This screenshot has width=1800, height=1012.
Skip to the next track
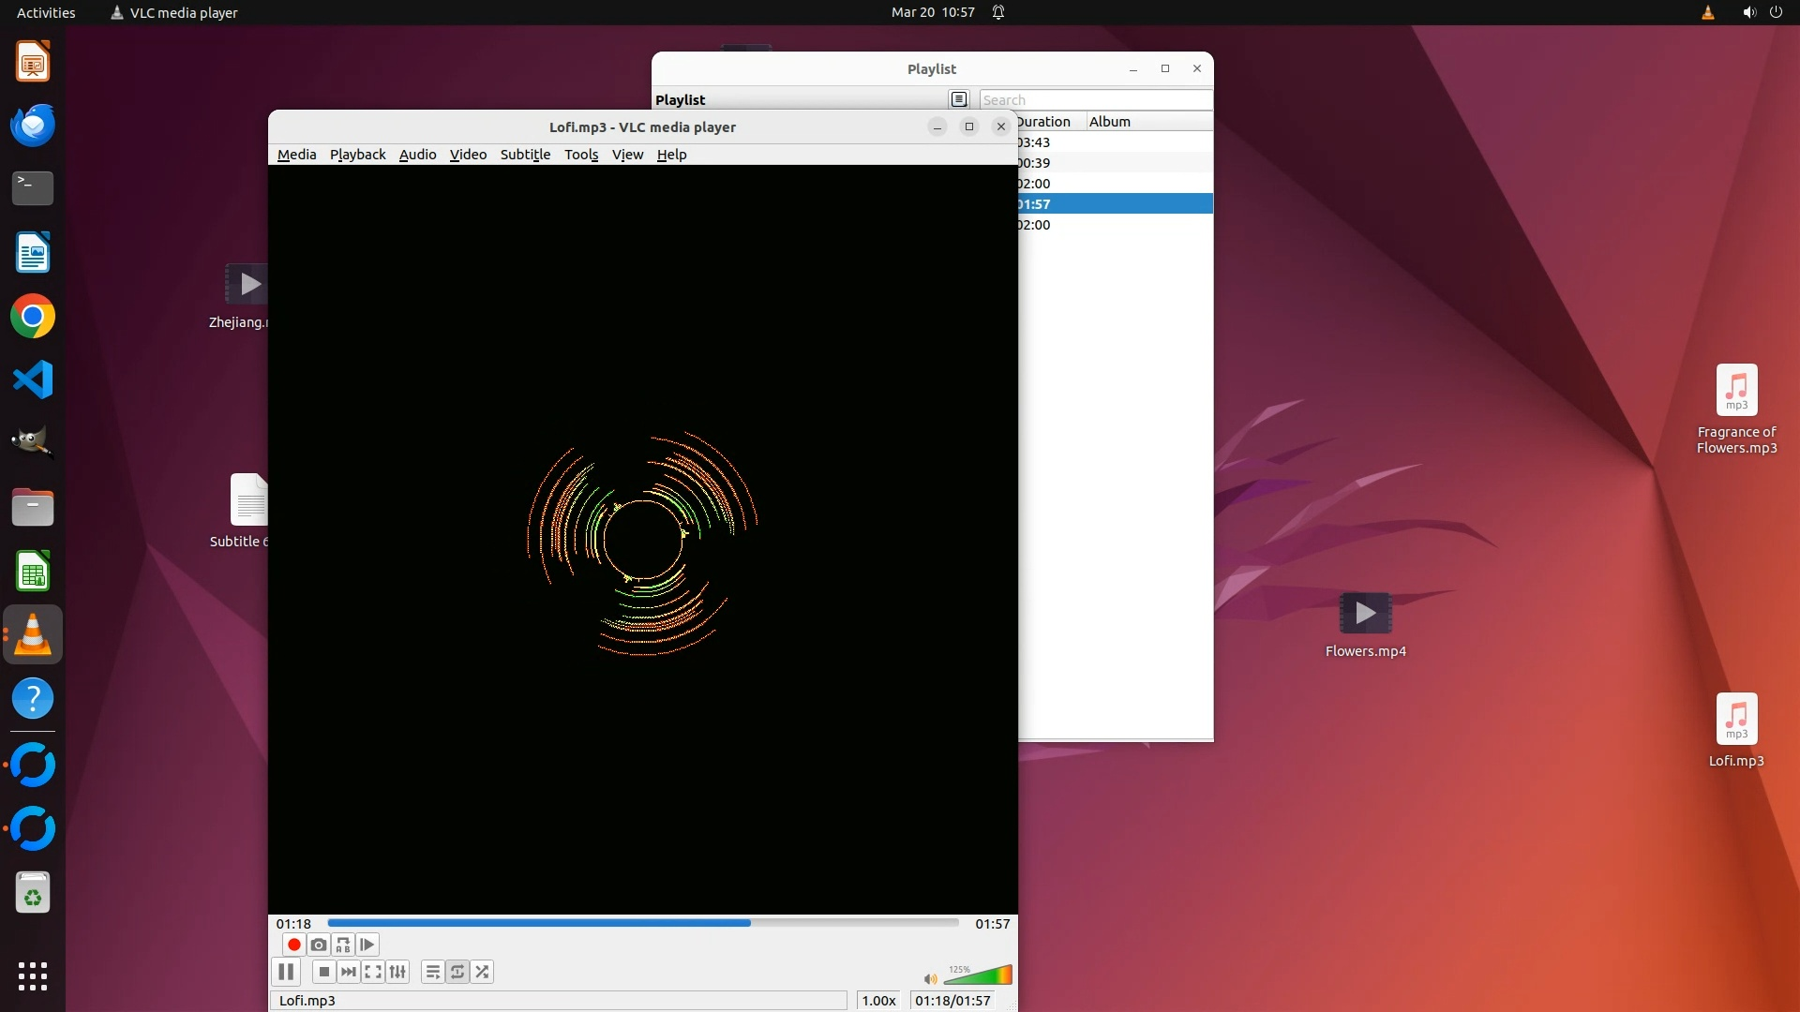(348, 972)
